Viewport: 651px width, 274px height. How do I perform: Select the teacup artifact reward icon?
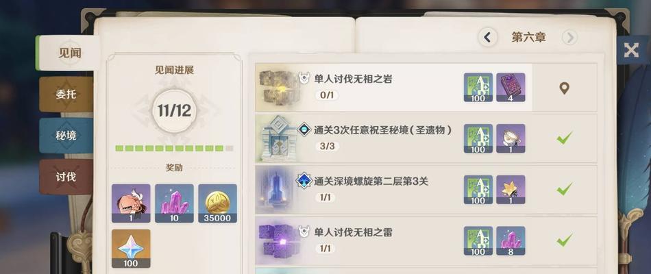(511, 138)
